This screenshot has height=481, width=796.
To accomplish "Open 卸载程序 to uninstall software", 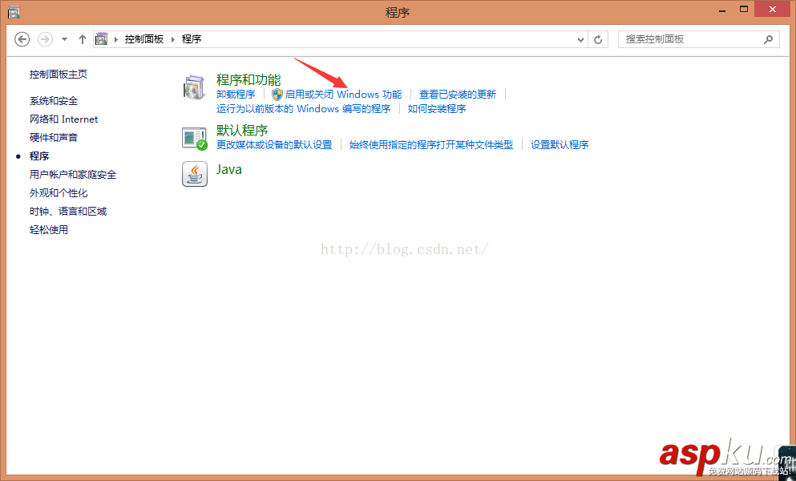I will tap(236, 94).
